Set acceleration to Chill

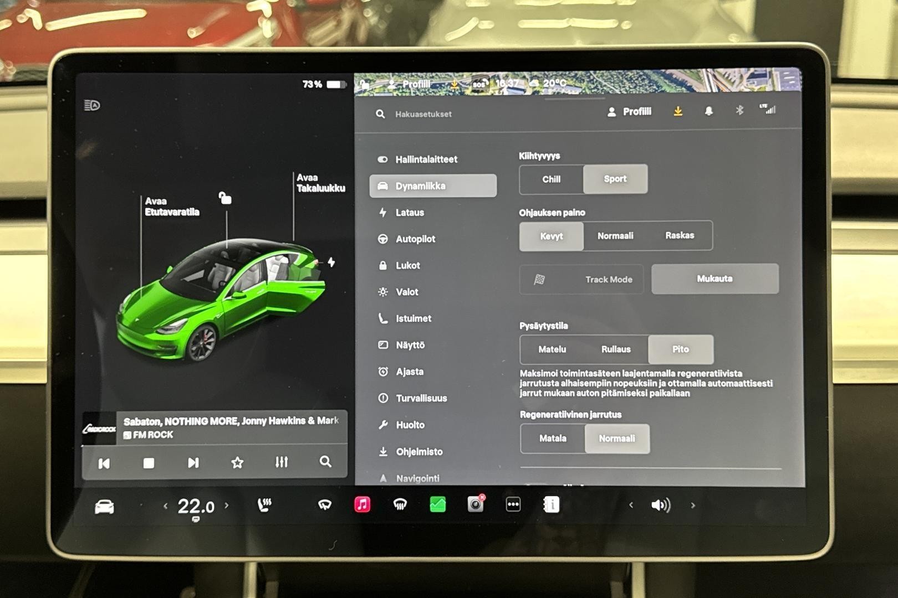(x=551, y=179)
